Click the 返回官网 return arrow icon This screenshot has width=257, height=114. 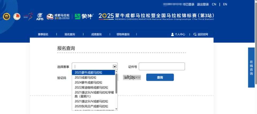point(195,34)
